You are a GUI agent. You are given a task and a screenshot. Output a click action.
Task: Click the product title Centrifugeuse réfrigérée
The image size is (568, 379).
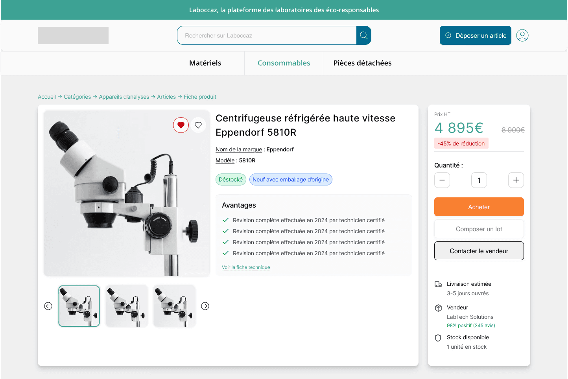coord(306,125)
